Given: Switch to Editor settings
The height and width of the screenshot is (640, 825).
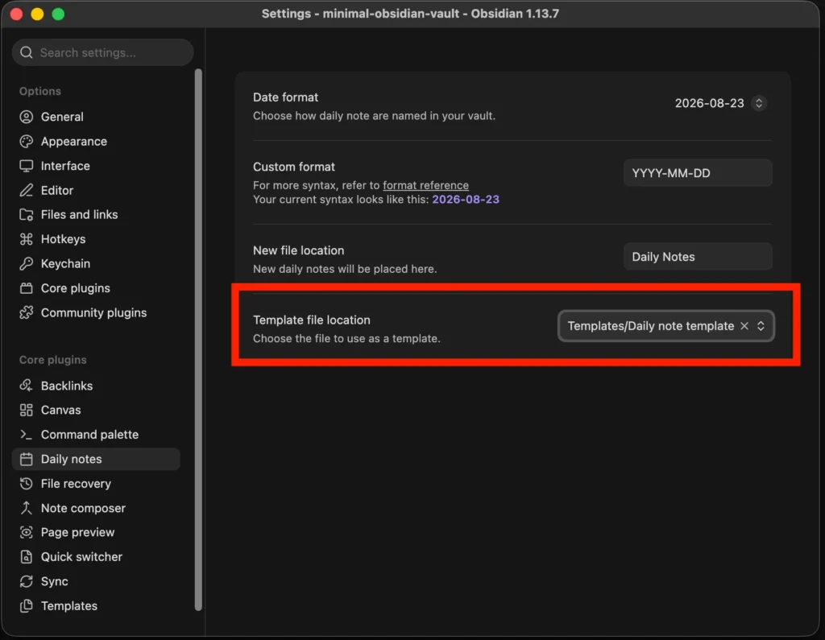Looking at the screenshot, I should [x=96, y=190].
